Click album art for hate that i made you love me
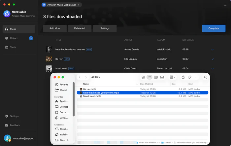Viewport: 231px width, 146px height. 49,50
